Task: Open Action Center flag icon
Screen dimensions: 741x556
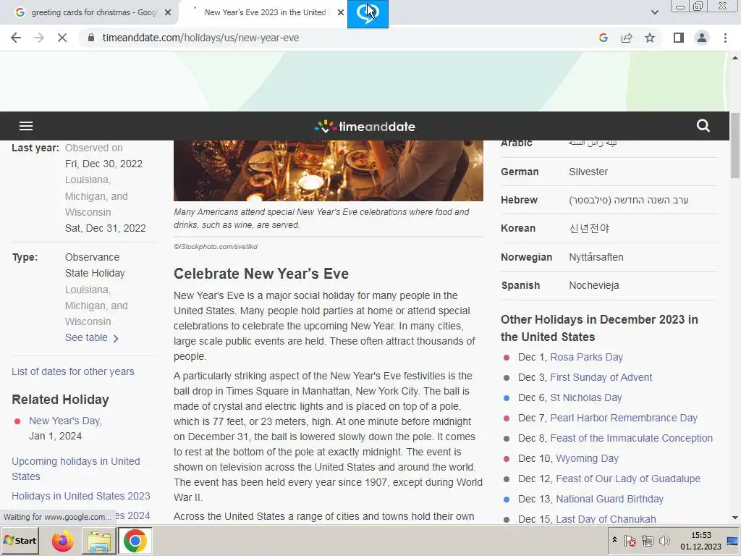Action: (630, 541)
